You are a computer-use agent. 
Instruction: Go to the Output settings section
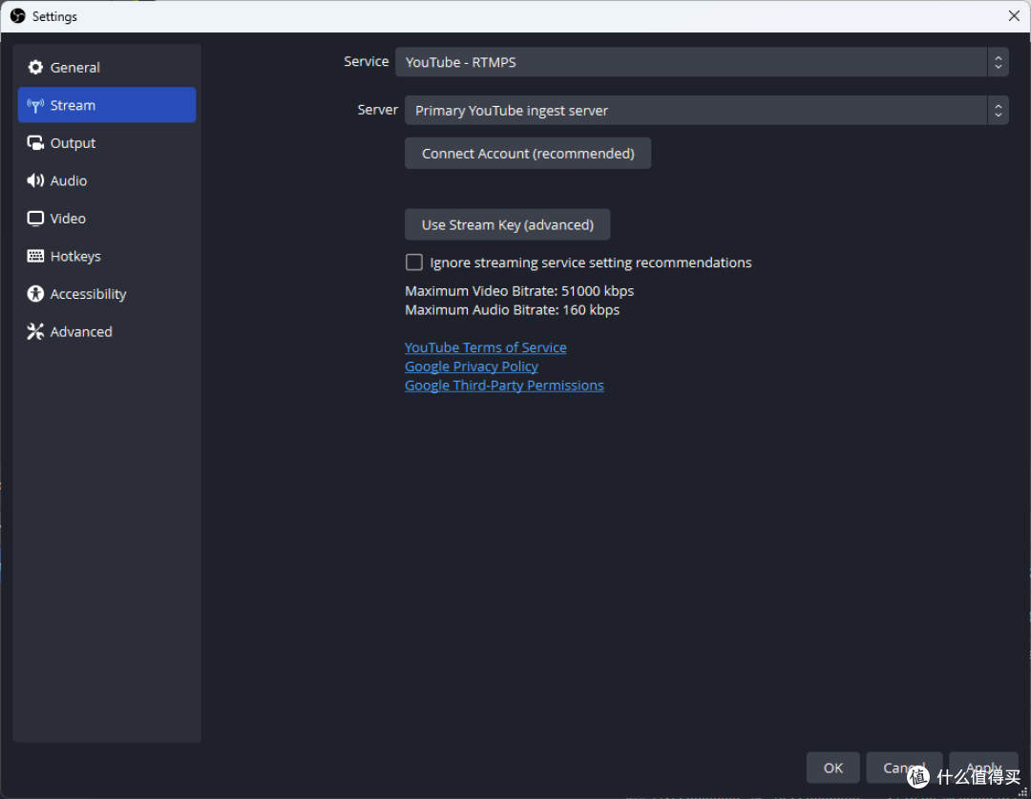pyautogui.click(x=107, y=142)
